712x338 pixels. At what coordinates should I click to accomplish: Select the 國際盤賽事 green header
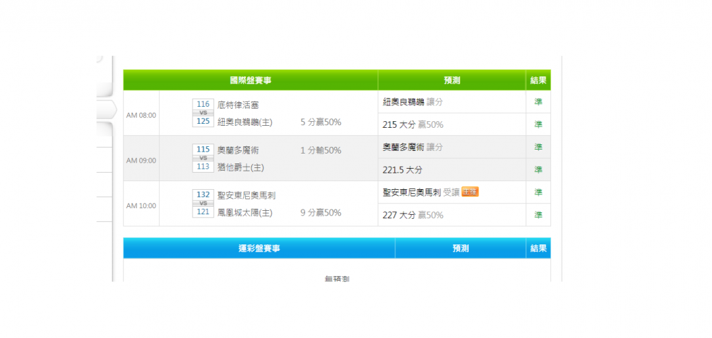point(251,80)
